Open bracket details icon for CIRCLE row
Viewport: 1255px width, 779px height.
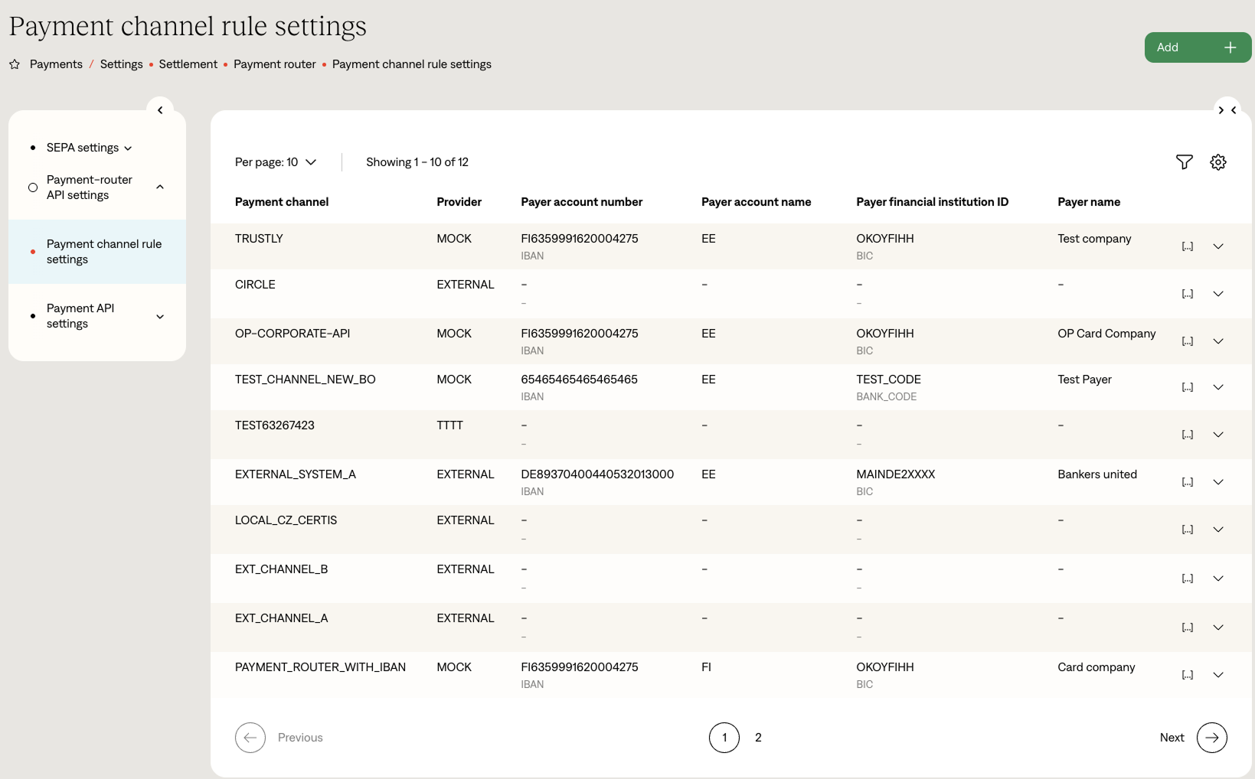1187,294
